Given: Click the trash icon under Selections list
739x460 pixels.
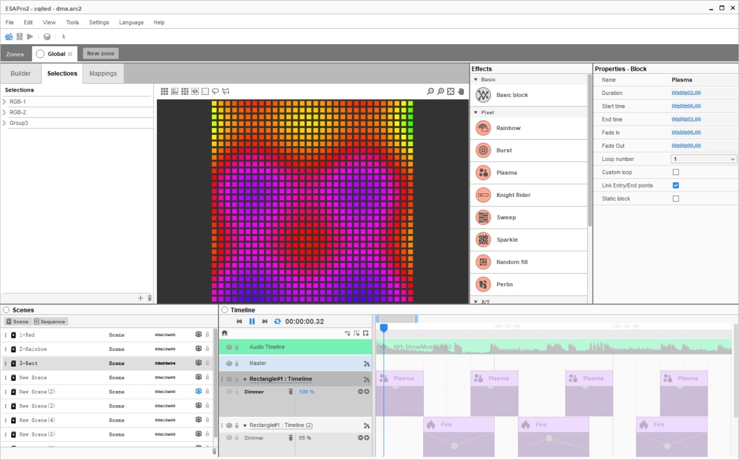Looking at the screenshot, I should point(149,298).
